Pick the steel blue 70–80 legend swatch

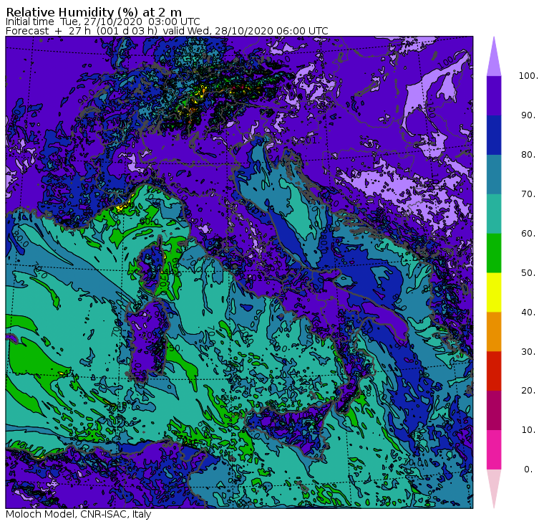(x=494, y=174)
